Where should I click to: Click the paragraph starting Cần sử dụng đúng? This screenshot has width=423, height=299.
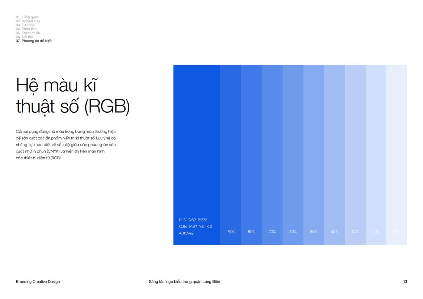[x=66, y=145]
